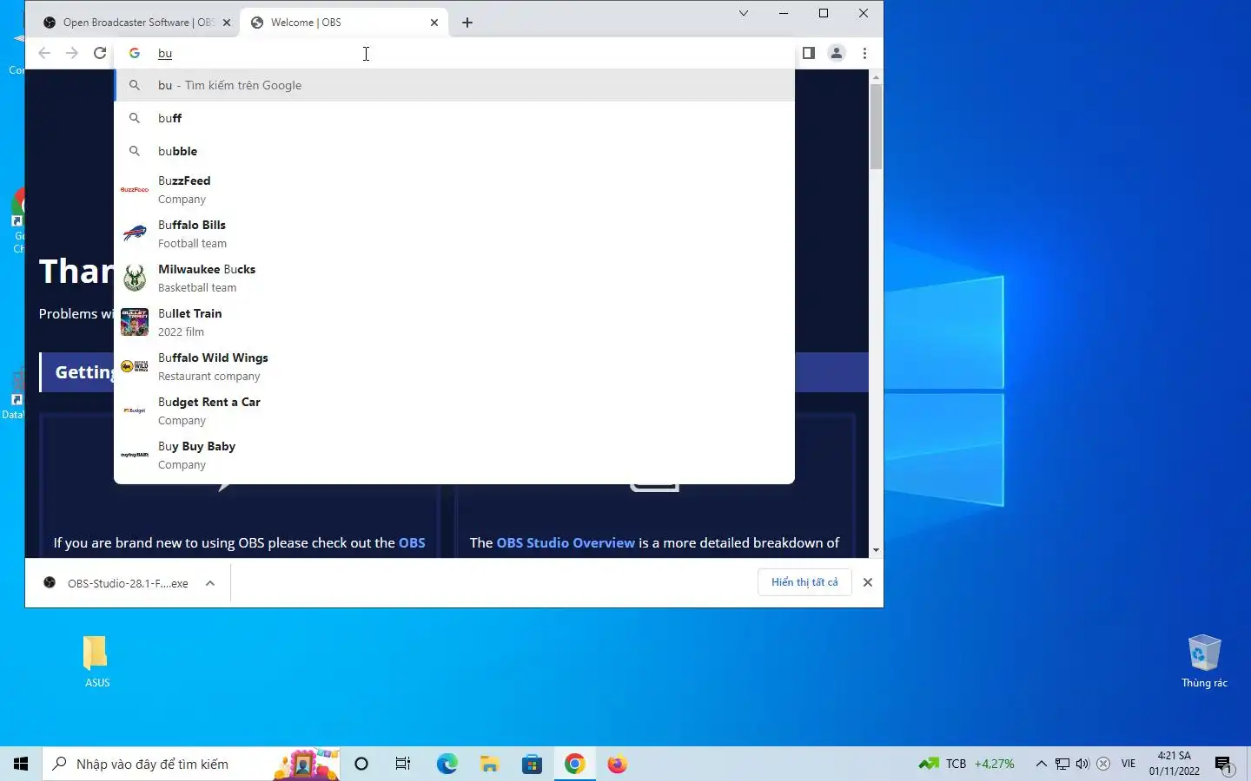Click the page scrollbar down arrow
Viewport: 1251px width, 781px height.
876,550
